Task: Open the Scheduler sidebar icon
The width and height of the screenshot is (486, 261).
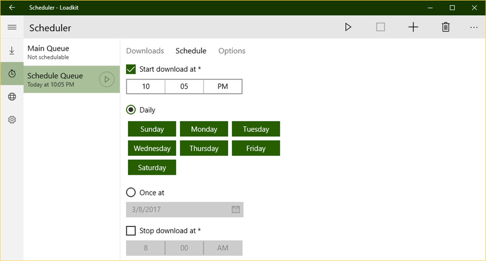Action: coord(12,74)
